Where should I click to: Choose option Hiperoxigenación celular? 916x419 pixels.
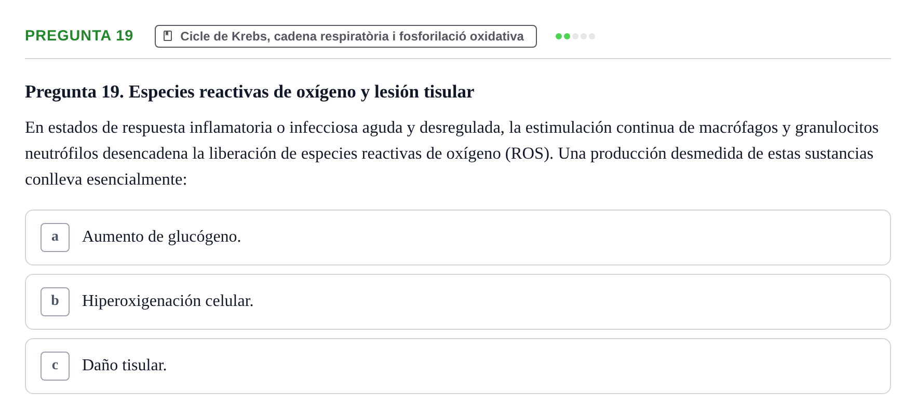coord(458,302)
